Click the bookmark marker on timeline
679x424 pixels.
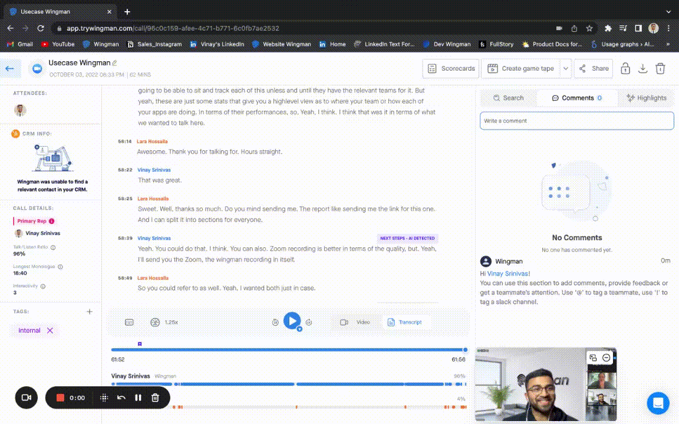[x=140, y=344]
